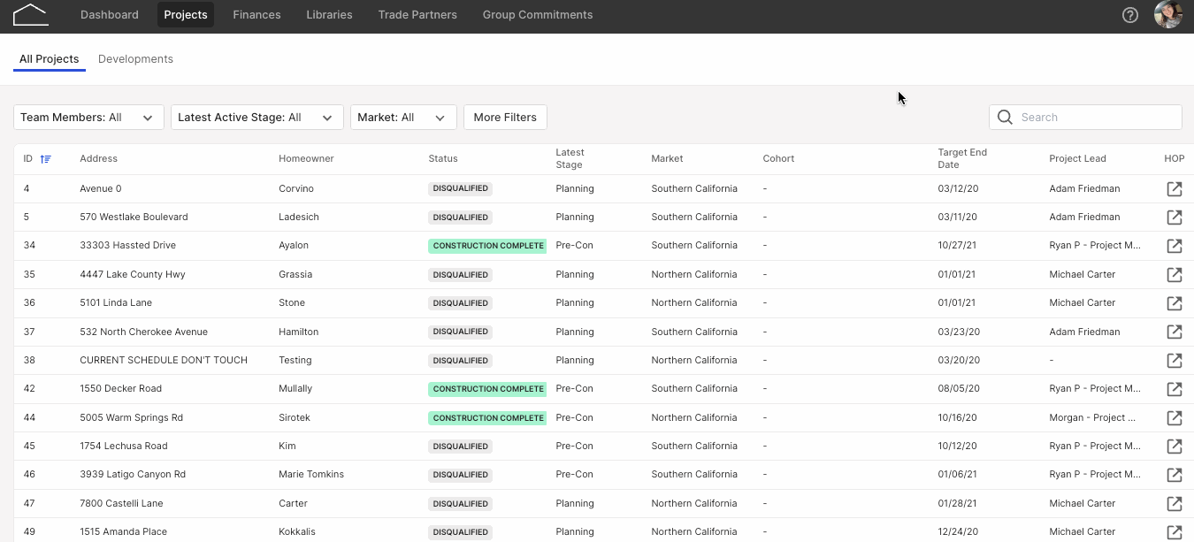
Task: Open HOP link for 570 Westlake Boulevard
Action: [1175, 217]
